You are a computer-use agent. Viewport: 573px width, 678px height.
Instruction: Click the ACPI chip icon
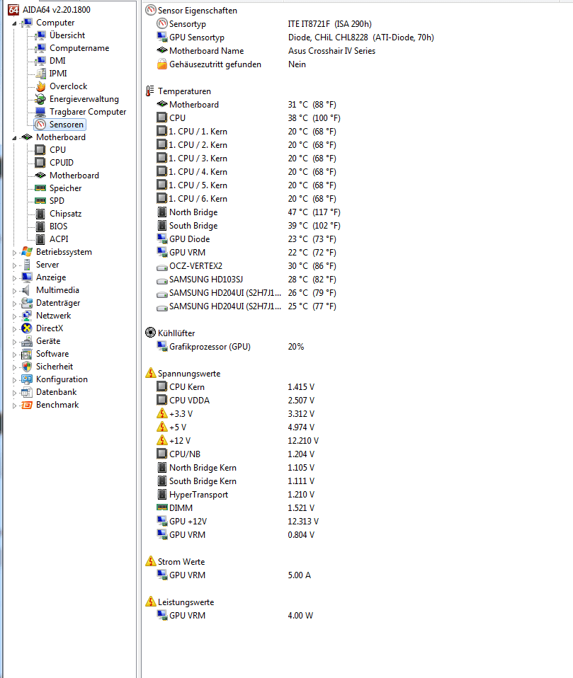click(40, 239)
